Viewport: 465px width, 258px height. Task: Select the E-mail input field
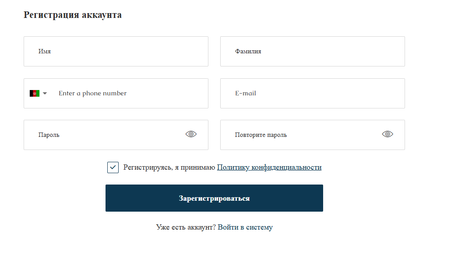[x=313, y=93]
